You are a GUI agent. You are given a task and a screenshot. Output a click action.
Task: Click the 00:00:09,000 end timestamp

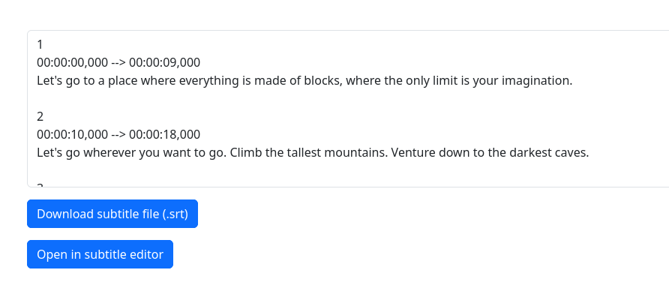point(165,63)
